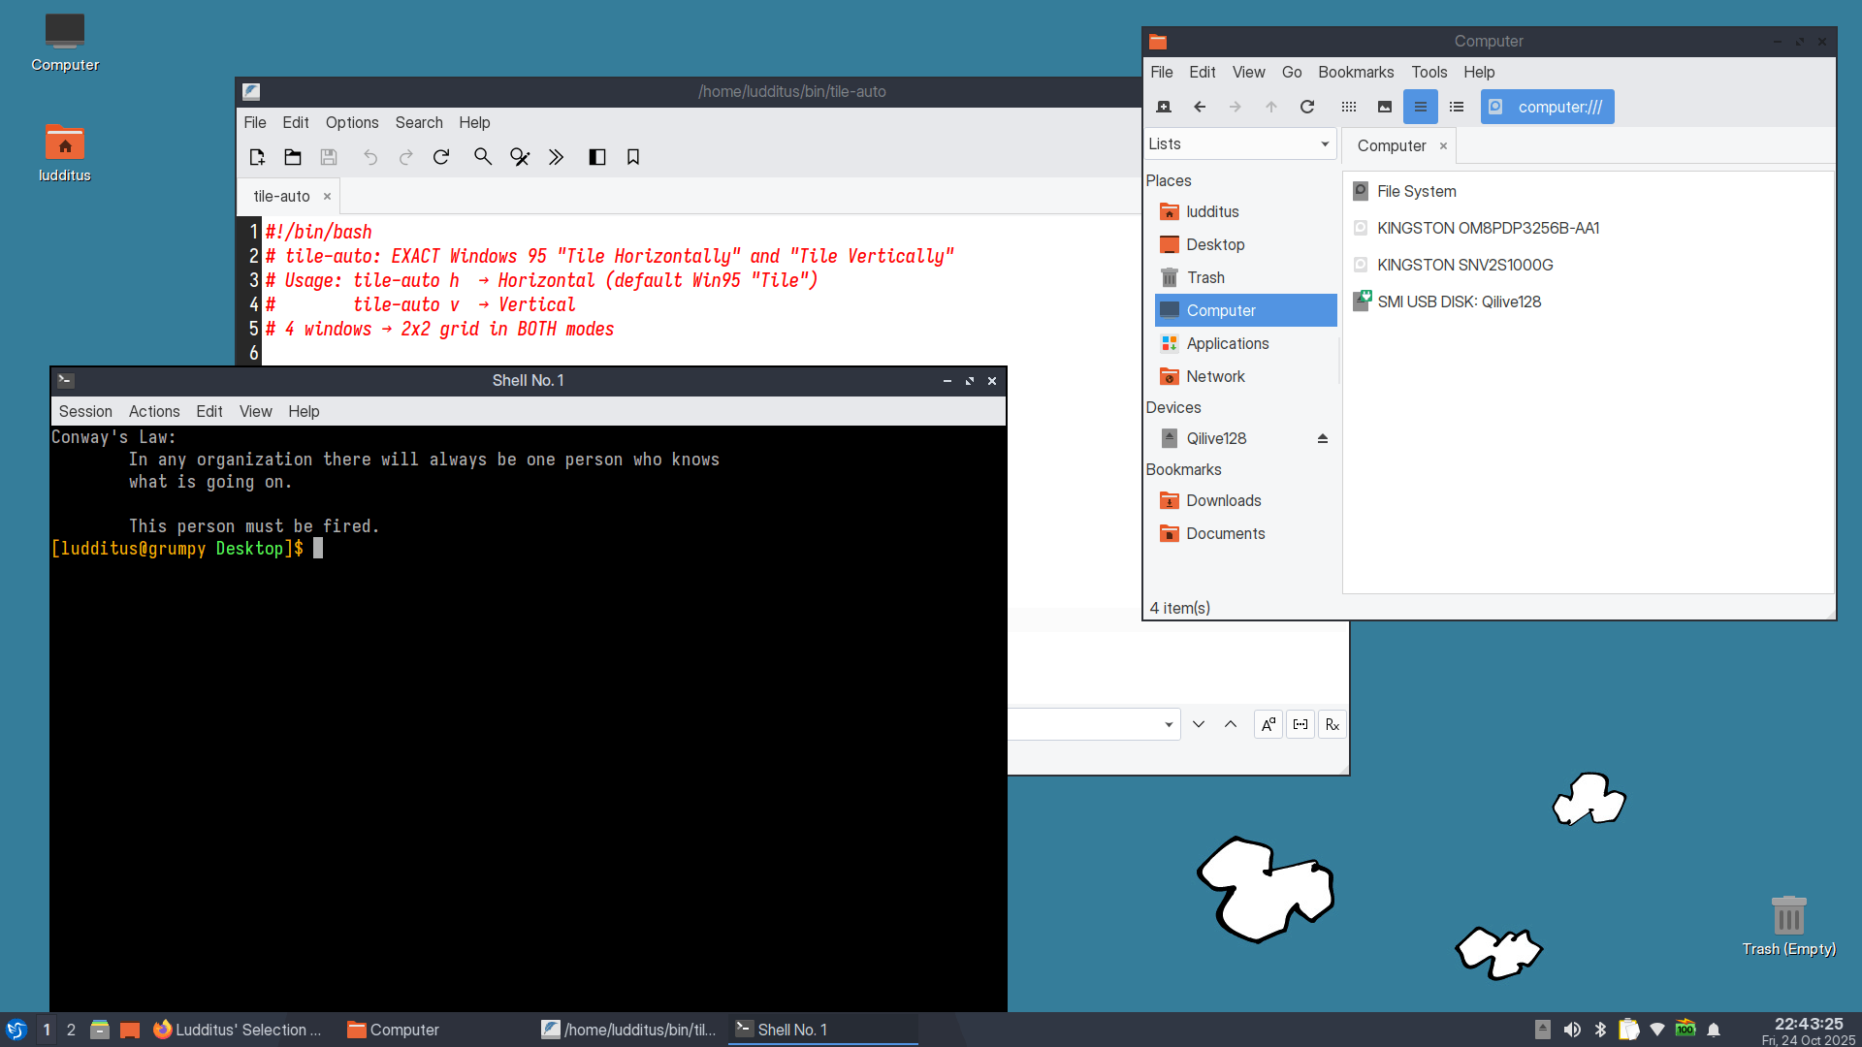
Task: Eject the Qilive128 device
Action: pos(1322,438)
